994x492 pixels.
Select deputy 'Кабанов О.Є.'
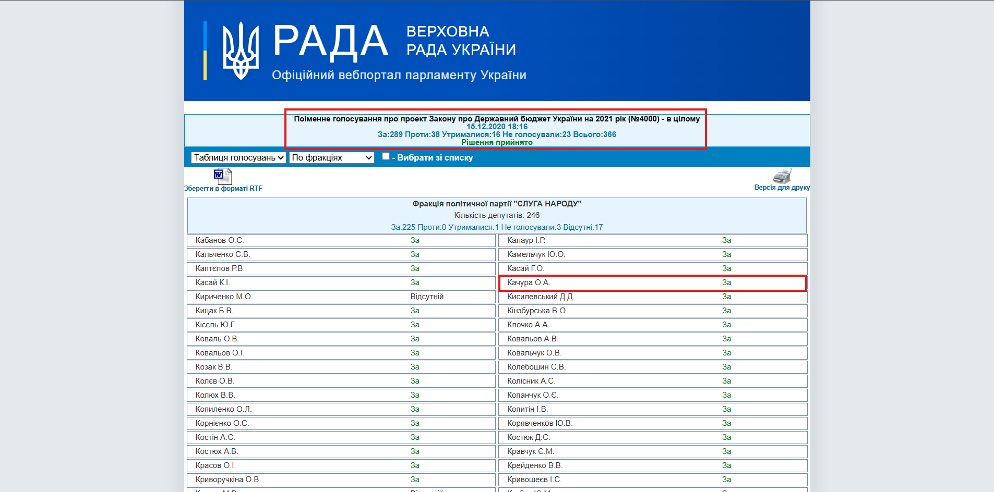tap(220, 240)
